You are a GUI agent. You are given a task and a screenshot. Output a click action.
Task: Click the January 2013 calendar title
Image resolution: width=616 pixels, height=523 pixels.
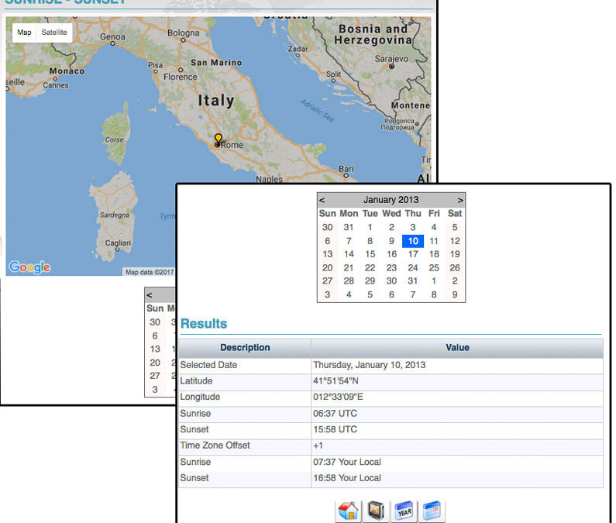click(391, 200)
